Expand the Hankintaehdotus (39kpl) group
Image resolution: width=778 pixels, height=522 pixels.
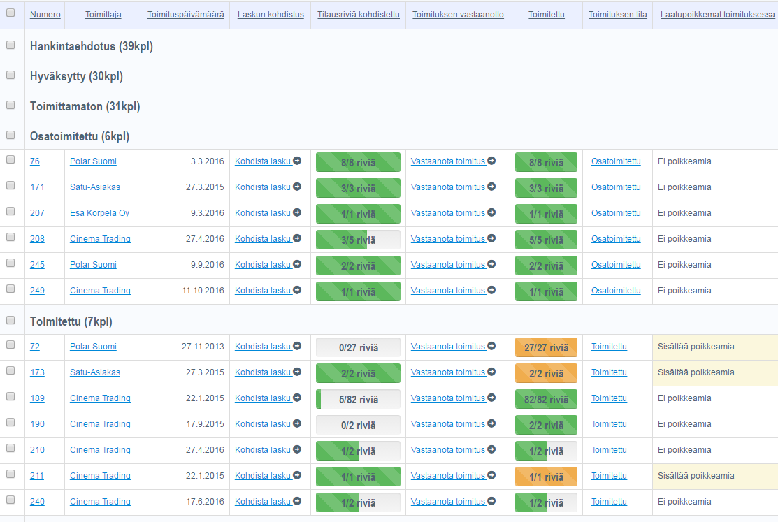[x=92, y=47]
